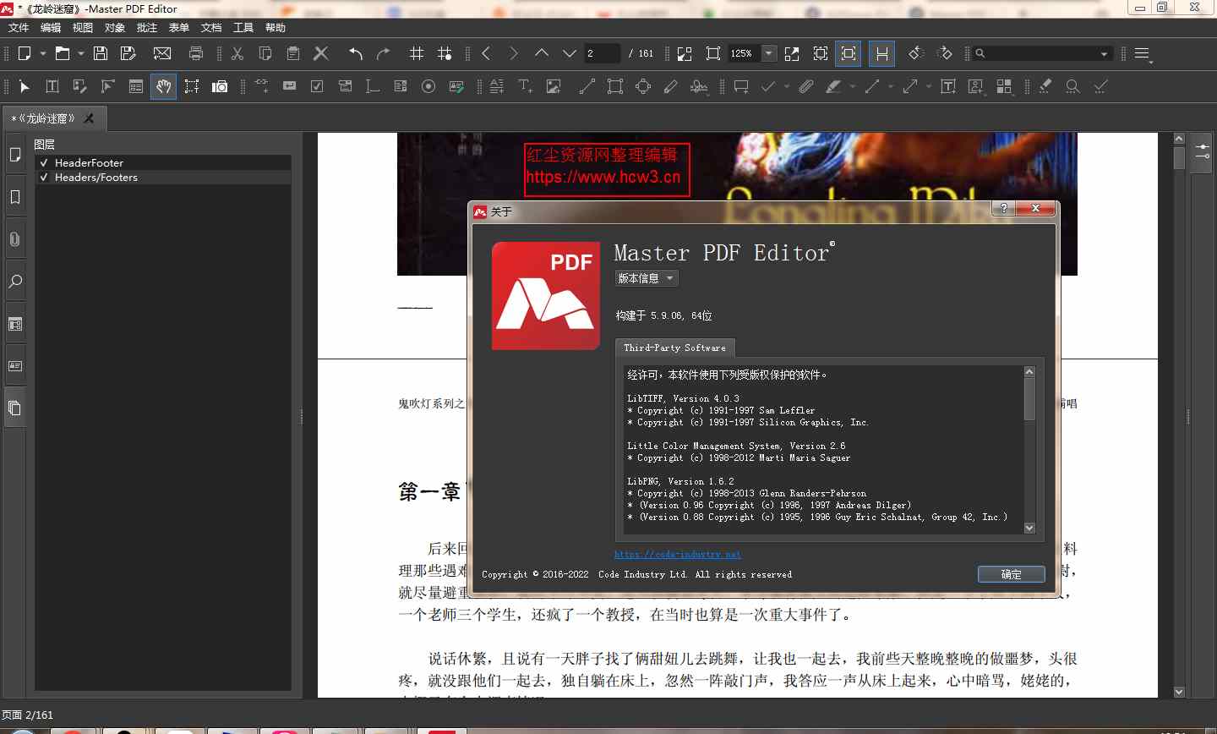Select the Hand tool in the toolbar
The height and width of the screenshot is (734, 1217).
pyautogui.click(x=163, y=86)
